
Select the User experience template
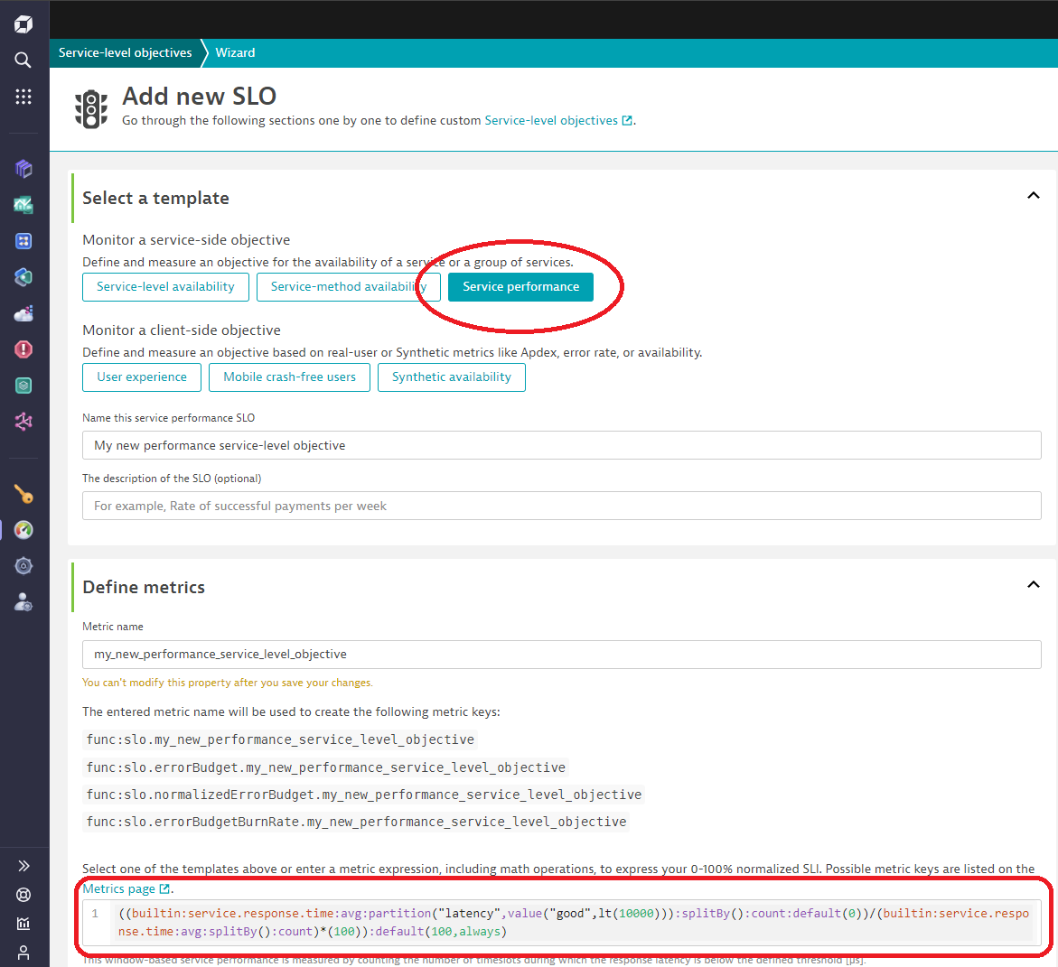[x=141, y=377]
